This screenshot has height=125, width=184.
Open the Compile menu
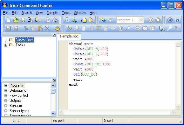tap(52, 13)
